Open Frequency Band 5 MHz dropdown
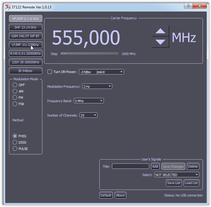 point(89,101)
